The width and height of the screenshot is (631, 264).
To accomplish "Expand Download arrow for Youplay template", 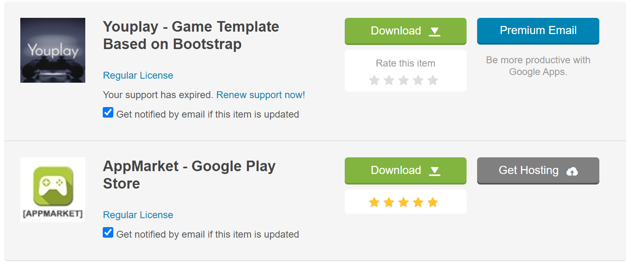I will tap(435, 31).
